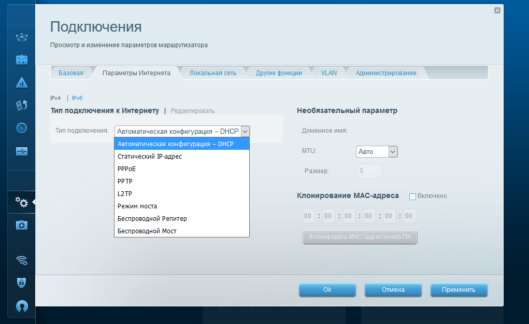Select PPPoE connection type
This screenshot has height=324, width=529.
pos(182,169)
